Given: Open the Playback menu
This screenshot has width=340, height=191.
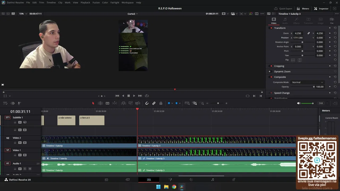Looking at the screenshot, I should (85, 2).
